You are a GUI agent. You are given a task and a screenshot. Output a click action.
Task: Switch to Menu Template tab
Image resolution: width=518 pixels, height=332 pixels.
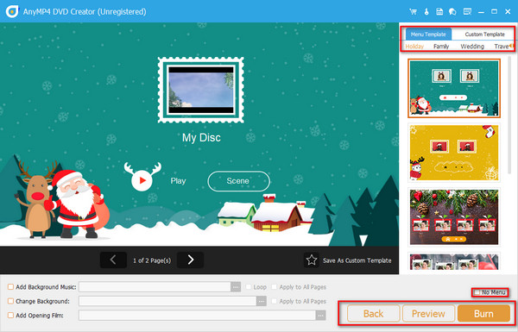click(428, 34)
